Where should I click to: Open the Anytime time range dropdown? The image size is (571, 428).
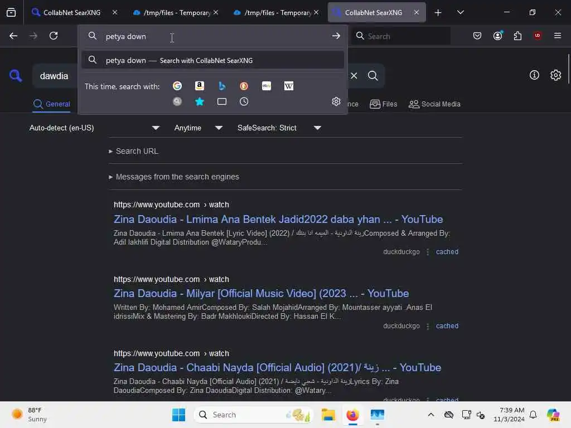click(x=198, y=128)
